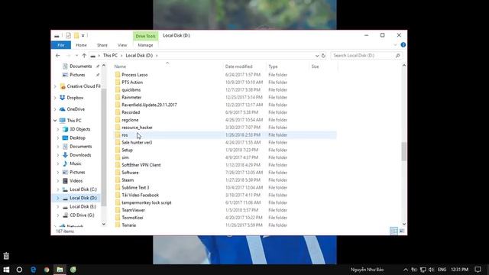The image size is (489, 275).
Task: Open the Windows Start menu
Action: [6, 270]
